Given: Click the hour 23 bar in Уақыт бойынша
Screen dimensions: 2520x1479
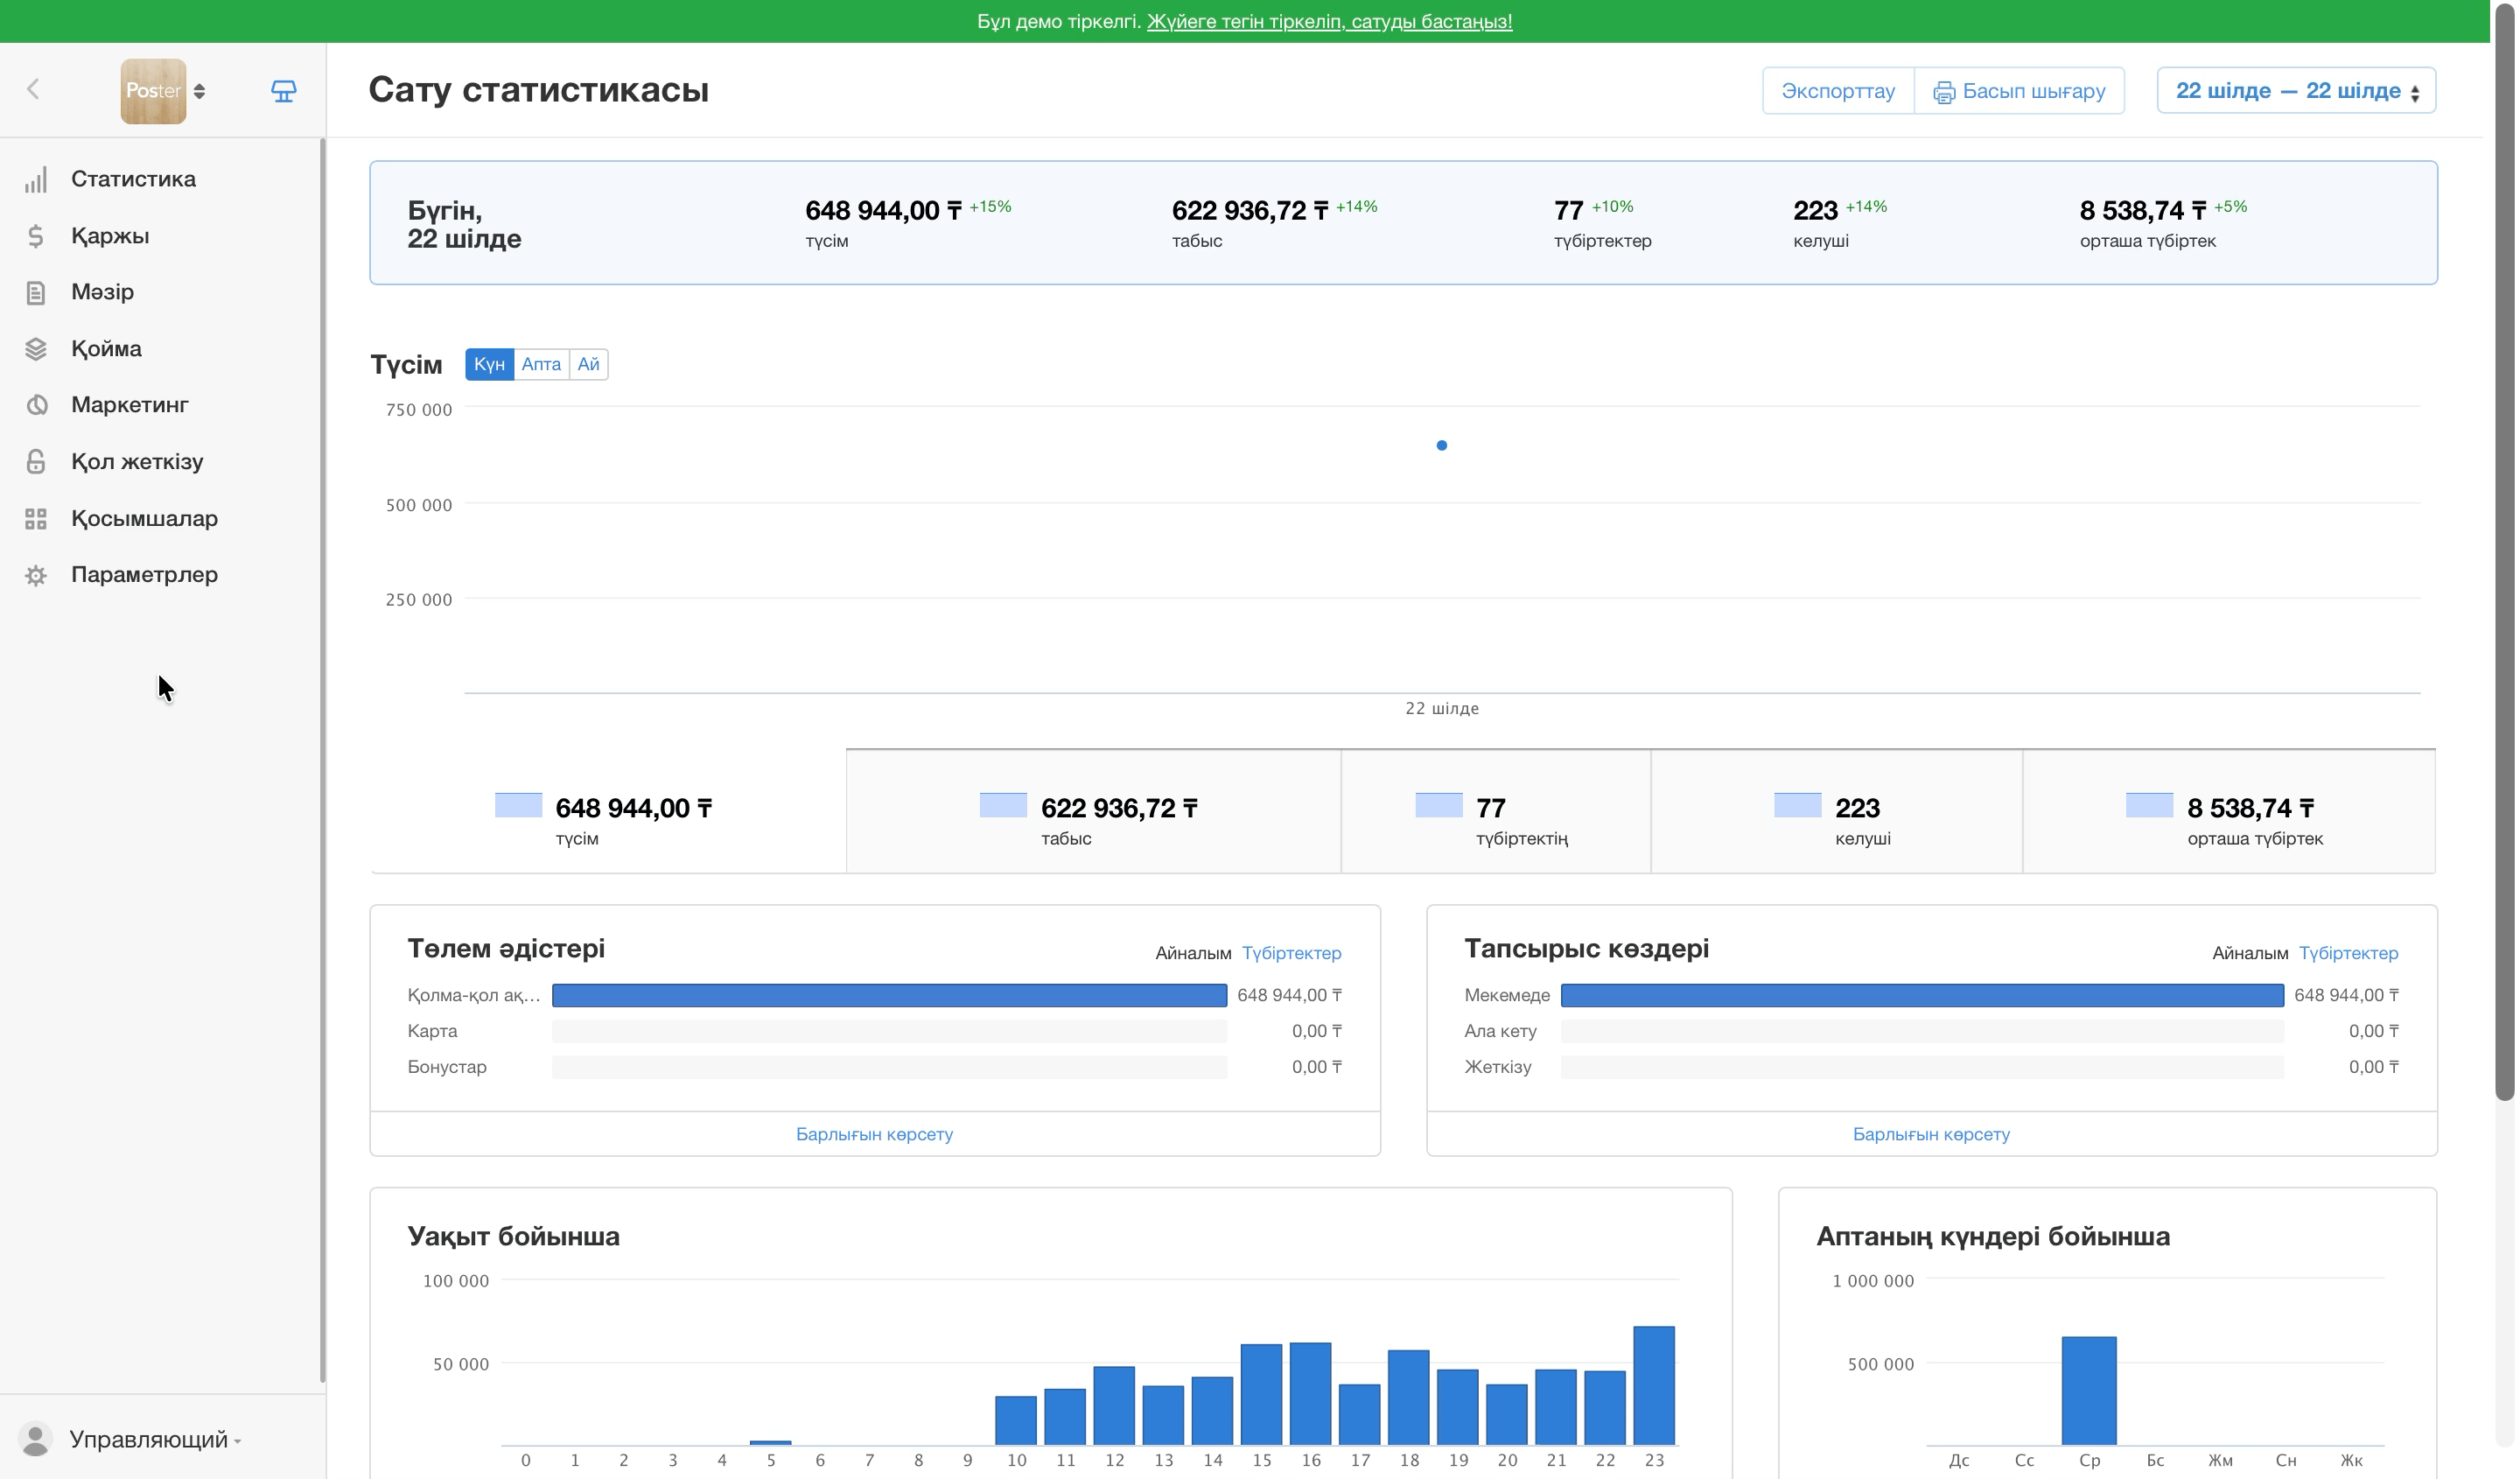Looking at the screenshot, I should [x=1654, y=1386].
